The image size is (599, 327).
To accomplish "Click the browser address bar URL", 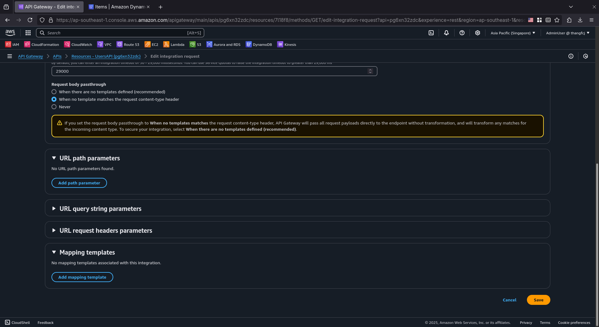I will point(290,20).
